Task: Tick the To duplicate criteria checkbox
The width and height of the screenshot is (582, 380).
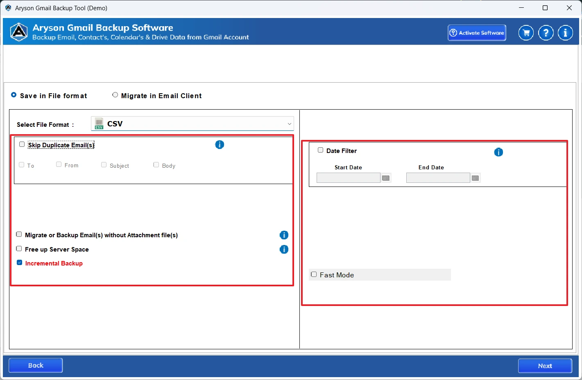Action: (x=22, y=165)
